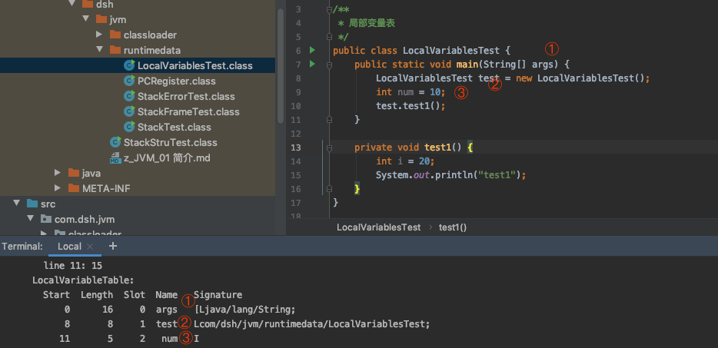The image size is (718, 348).
Task: Fold the main method using gutter fold marker
Action: (x=329, y=65)
